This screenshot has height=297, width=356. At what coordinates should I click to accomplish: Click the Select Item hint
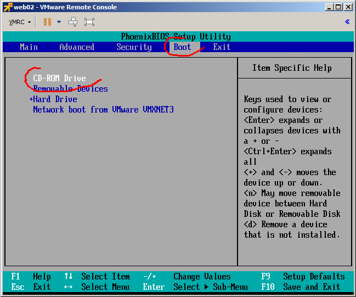point(97,276)
